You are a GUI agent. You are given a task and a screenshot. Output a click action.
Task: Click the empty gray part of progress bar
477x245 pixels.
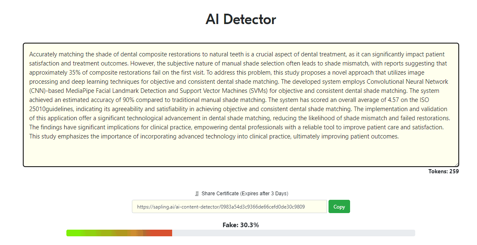point(294,233)
